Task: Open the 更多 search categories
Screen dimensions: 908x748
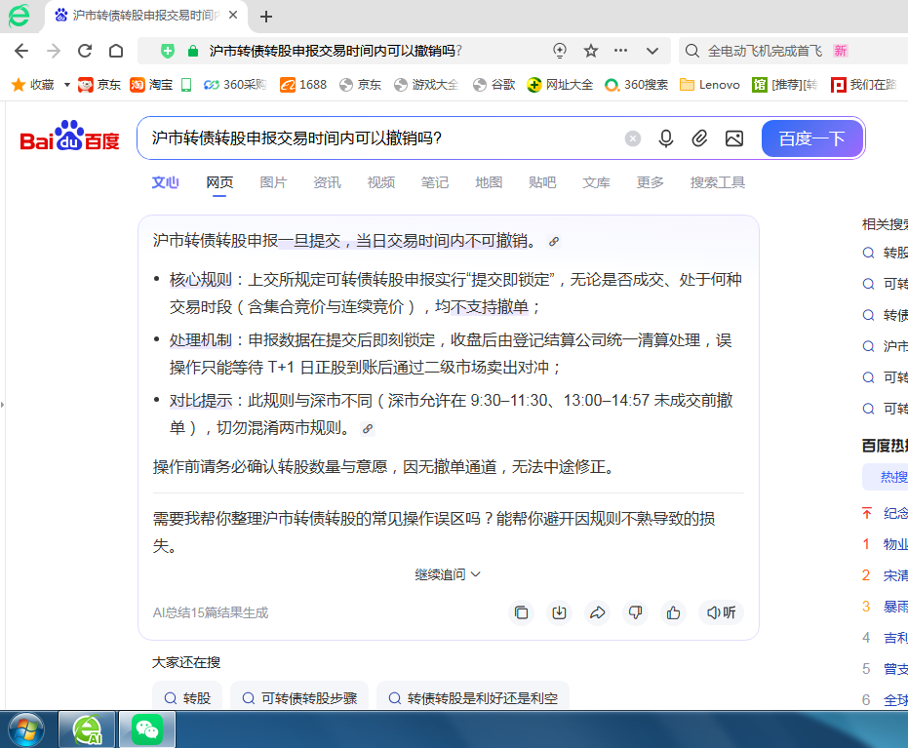Action: (x=651, y=182)
